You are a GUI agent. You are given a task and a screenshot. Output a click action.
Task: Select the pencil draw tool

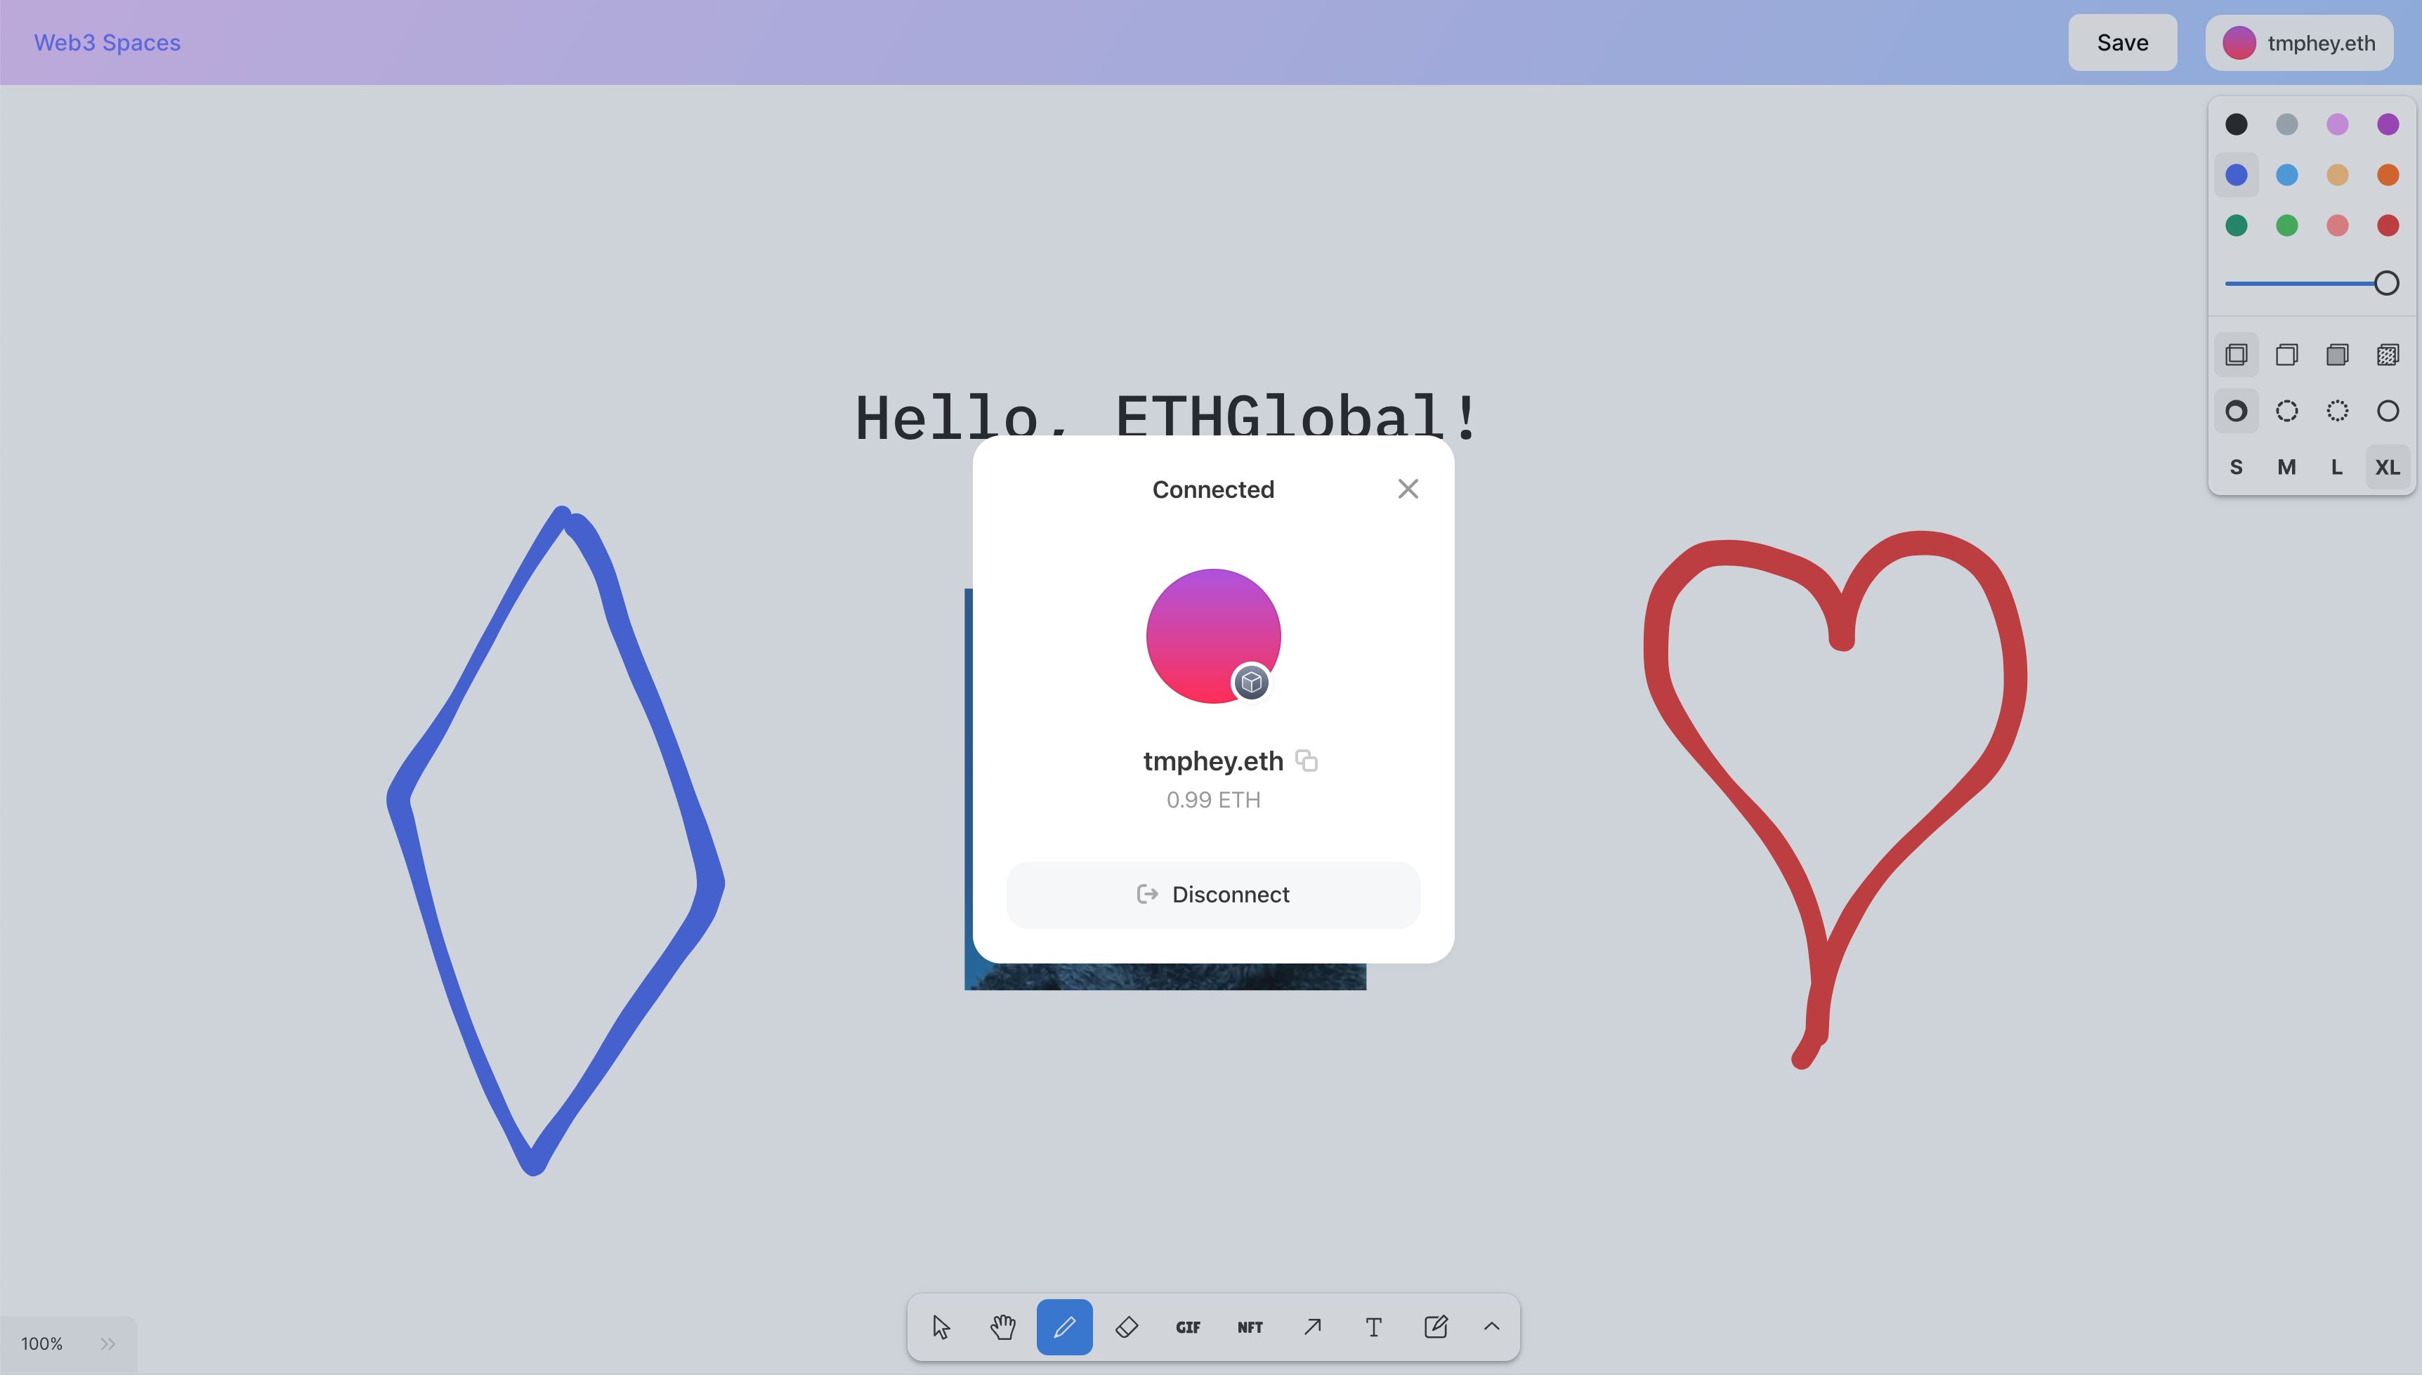(1065, 1327)
